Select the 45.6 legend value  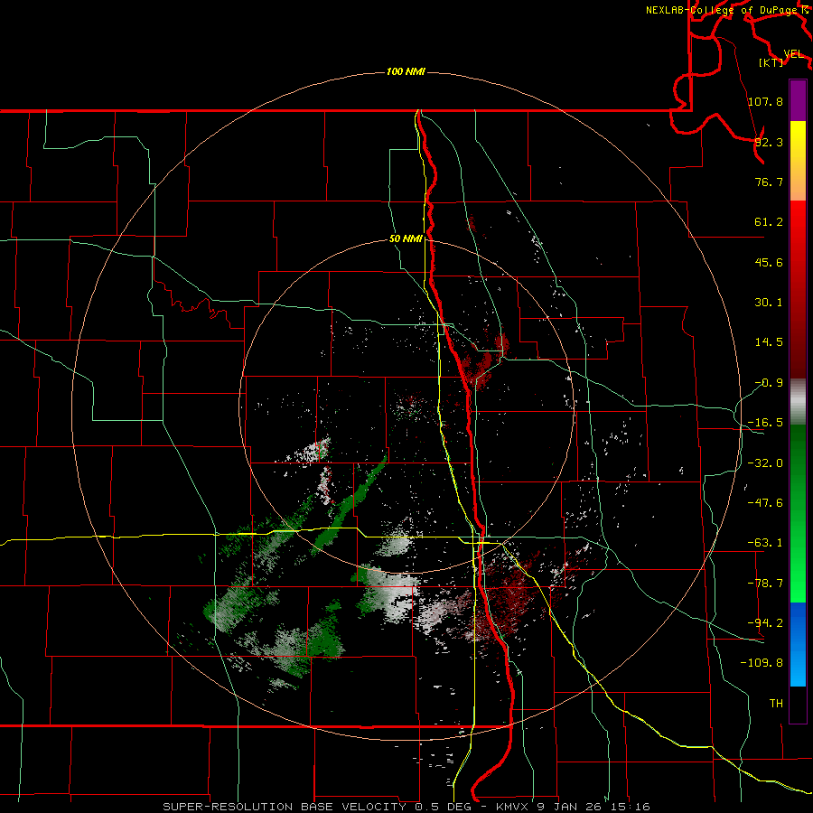coord(769,262)
